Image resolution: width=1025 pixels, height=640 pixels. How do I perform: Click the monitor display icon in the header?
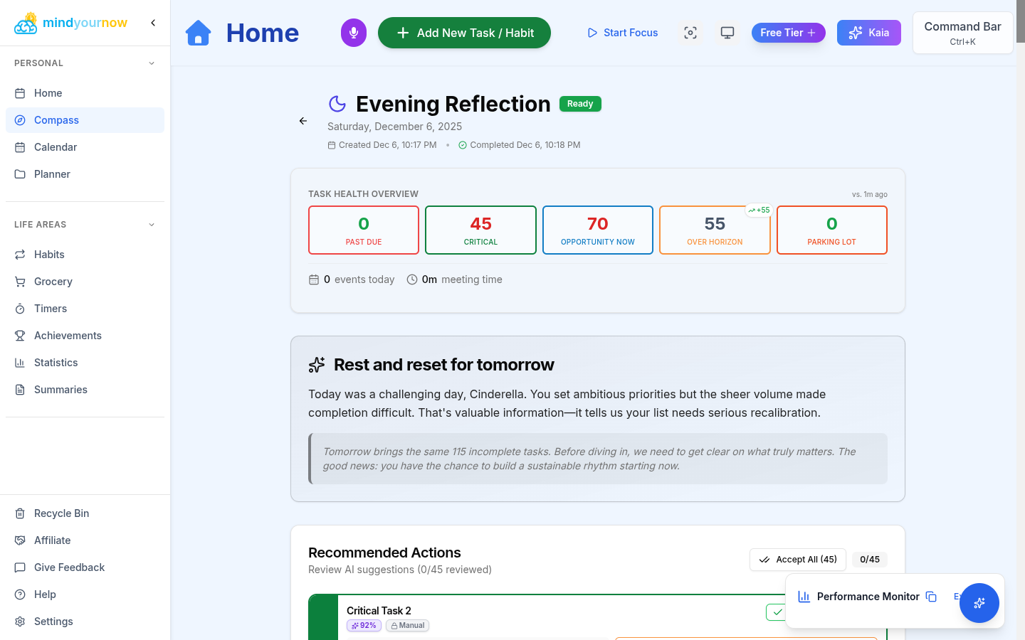[x=727, y=32]
